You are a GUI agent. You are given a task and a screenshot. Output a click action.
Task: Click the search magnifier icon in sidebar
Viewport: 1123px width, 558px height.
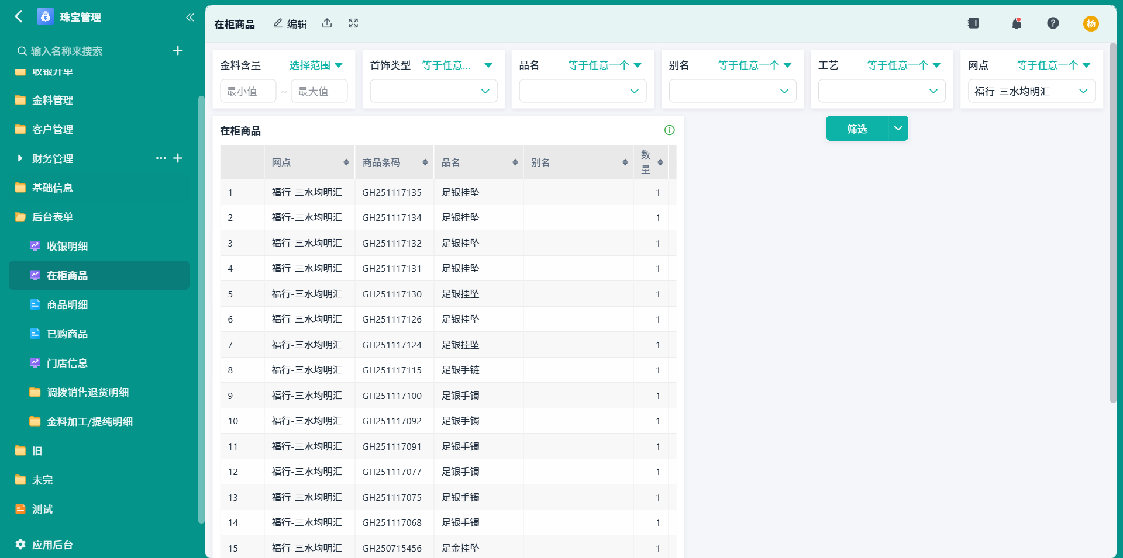tap(22, 51)
